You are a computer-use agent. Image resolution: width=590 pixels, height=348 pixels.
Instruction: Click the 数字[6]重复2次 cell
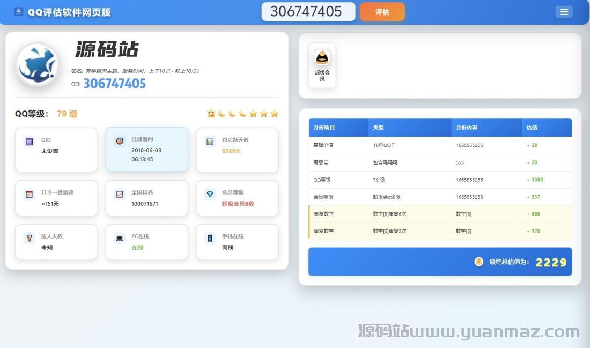pyautogui.click(x=389, y=231)
